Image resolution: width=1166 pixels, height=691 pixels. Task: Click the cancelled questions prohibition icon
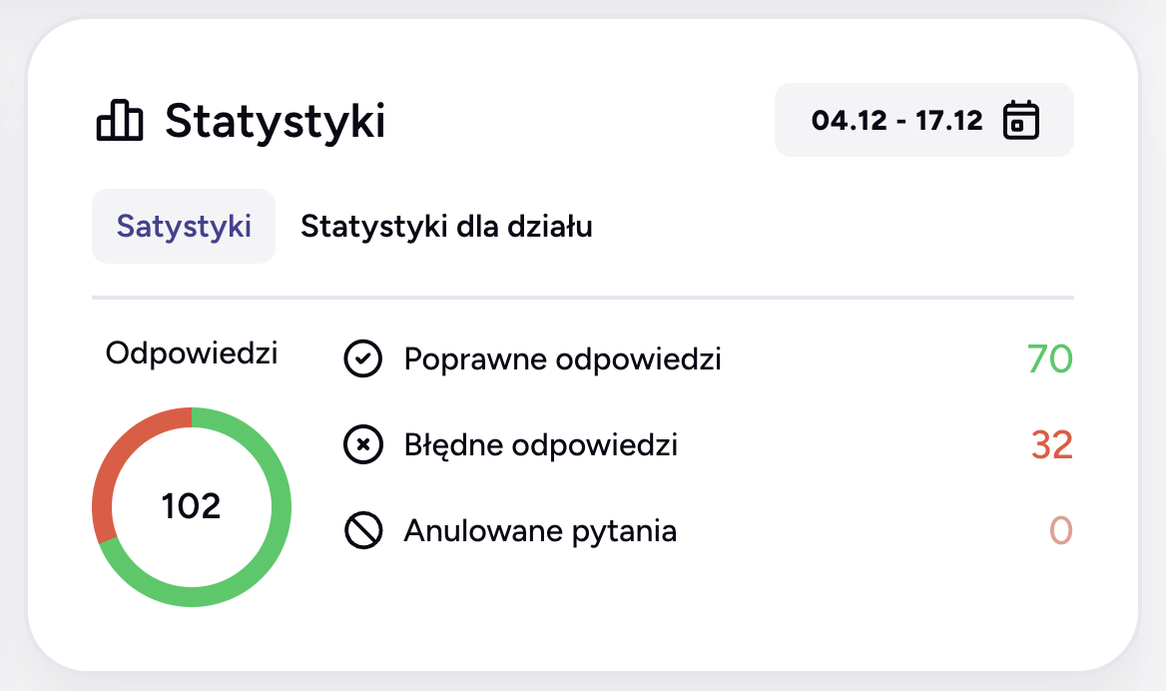[363, 531]
